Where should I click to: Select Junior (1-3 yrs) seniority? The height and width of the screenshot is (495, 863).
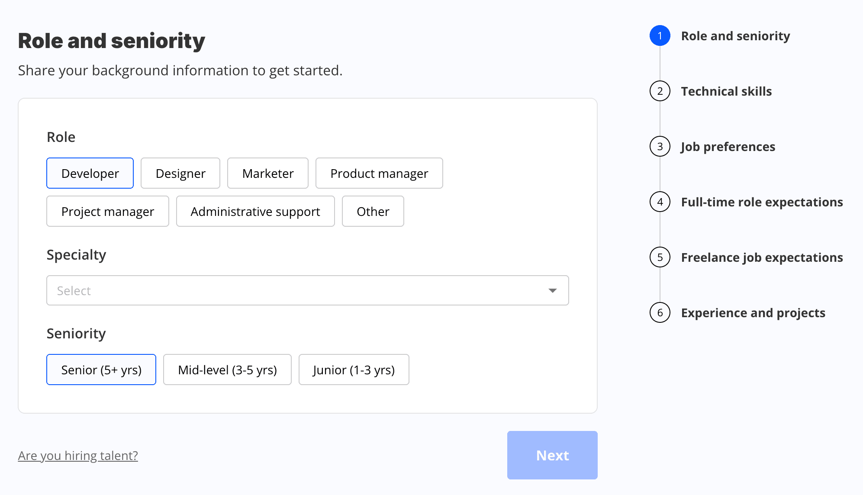point(354,370)
